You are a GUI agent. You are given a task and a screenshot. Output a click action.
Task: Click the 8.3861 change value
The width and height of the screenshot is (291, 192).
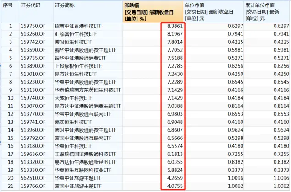pyautogui.click(x=175, y=26)
